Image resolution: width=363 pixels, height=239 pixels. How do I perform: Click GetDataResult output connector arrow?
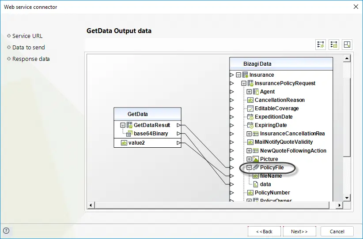point(178,125)
